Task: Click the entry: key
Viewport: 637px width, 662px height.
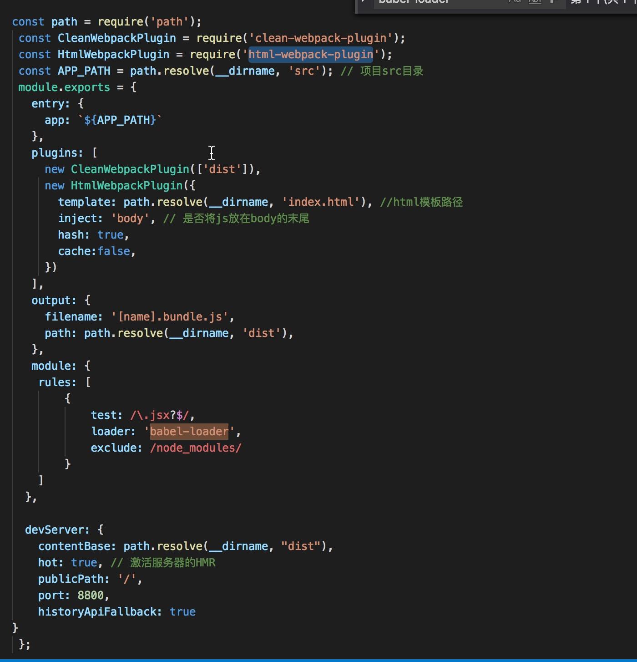Action: click(51, 104)
